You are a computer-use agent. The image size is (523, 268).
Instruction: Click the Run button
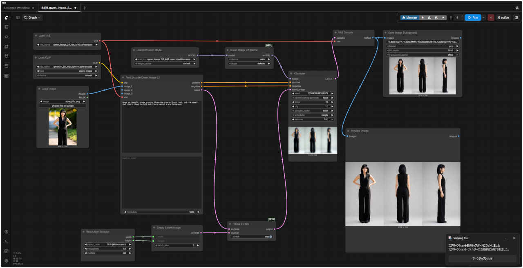coord(473,18)
